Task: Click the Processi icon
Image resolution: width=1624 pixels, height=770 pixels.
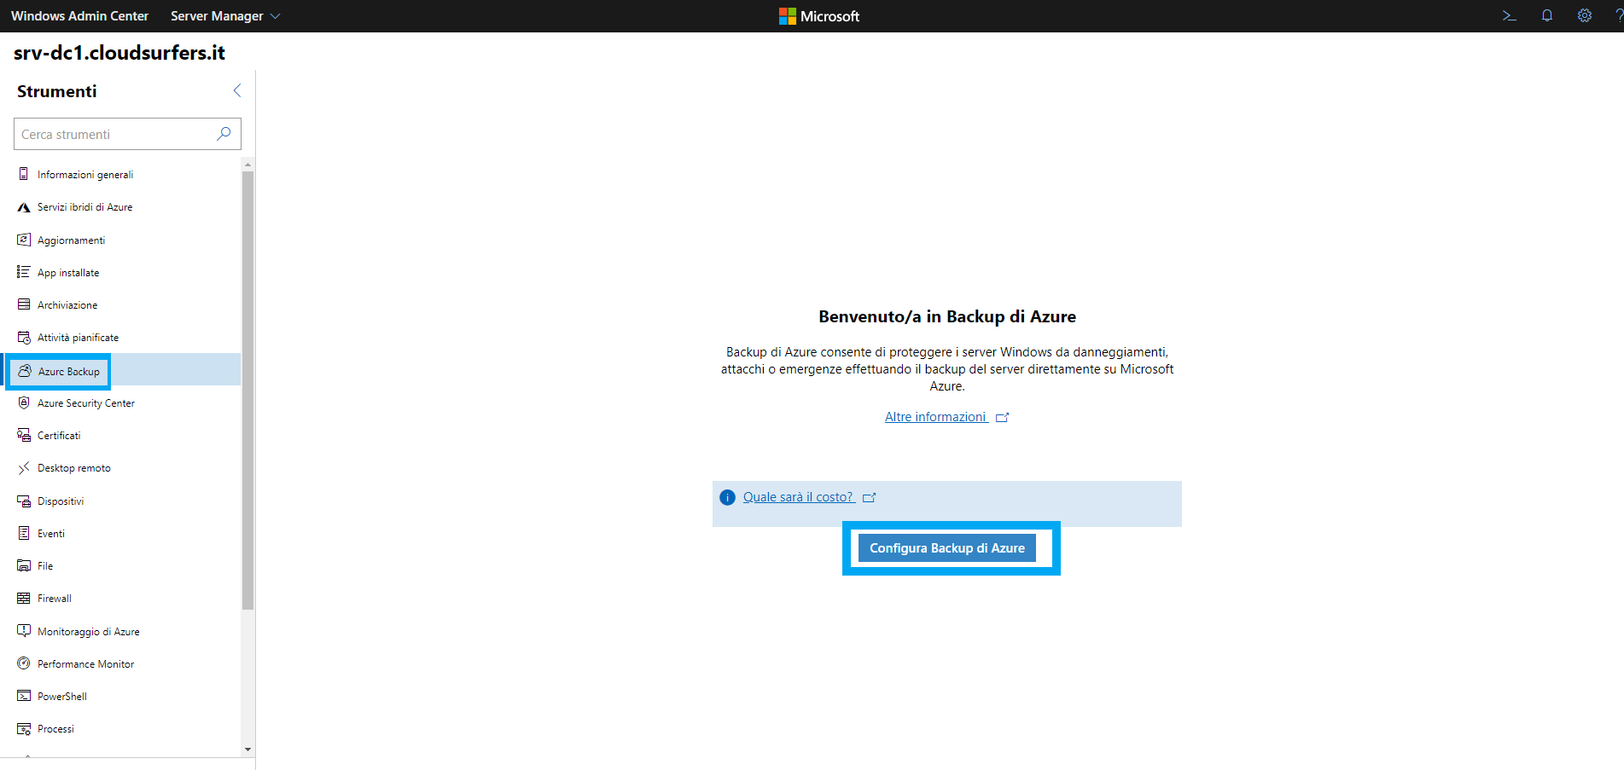Action: (x=24, y=728)
